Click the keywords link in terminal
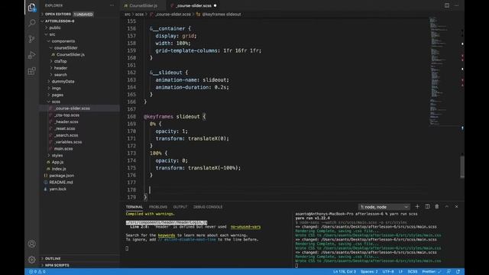 point(167,235)
